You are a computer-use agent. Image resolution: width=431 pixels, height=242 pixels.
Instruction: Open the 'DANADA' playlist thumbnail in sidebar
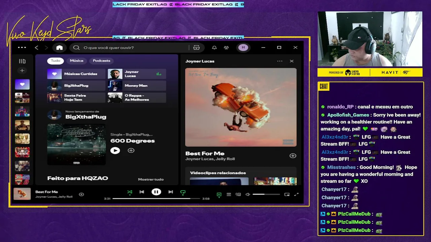click(22, 152)
